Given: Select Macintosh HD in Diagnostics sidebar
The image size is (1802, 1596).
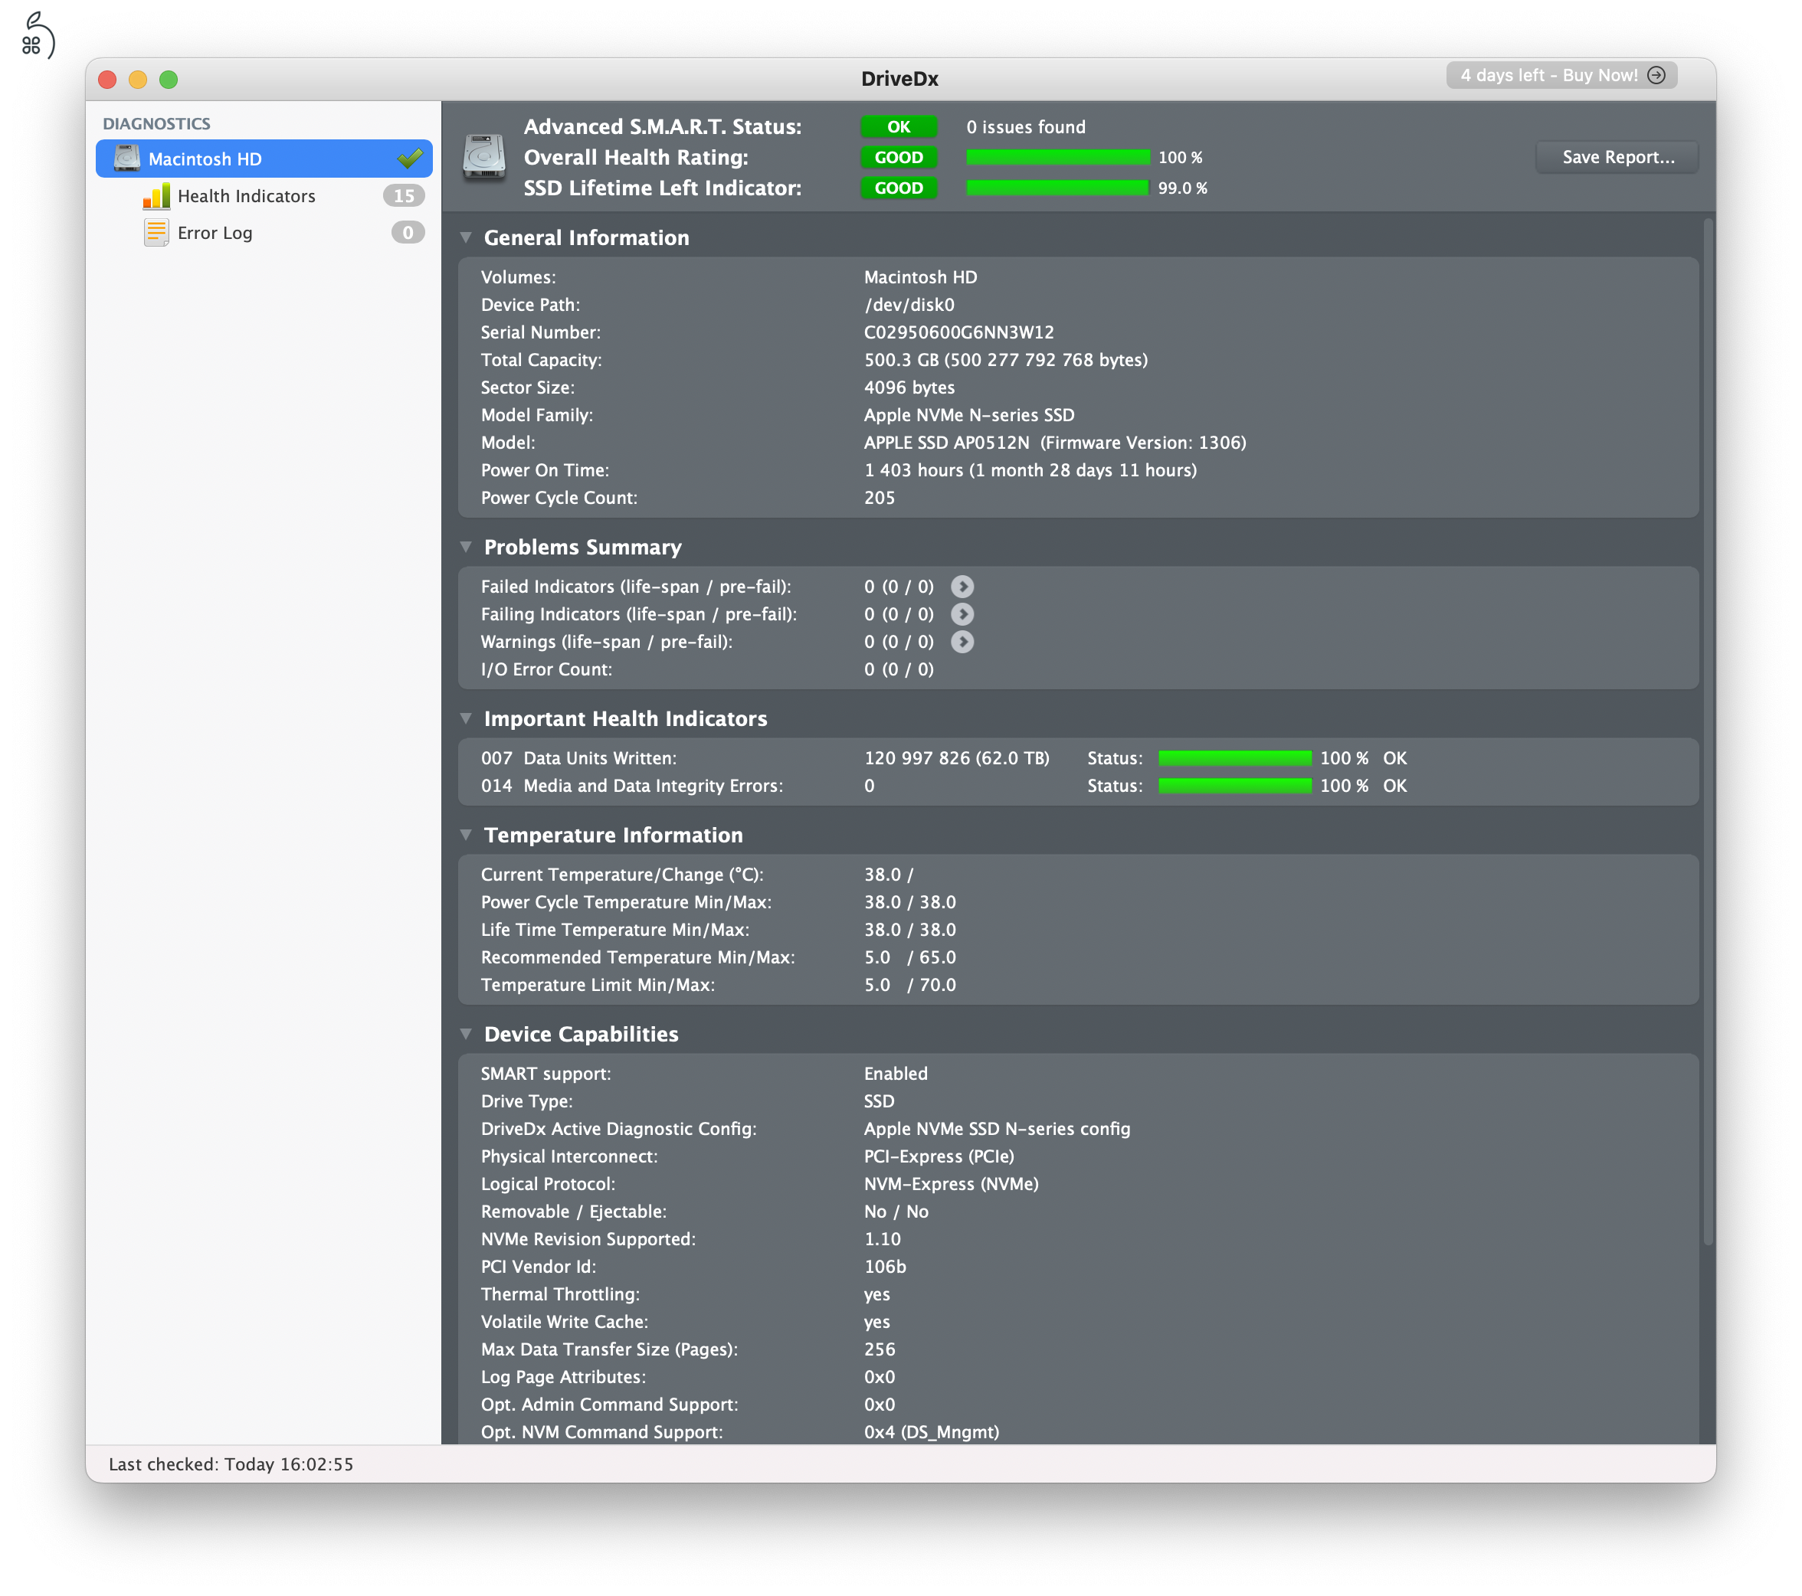Looking at the screenshot, I should pyautogui.click(x=264, y=159).
